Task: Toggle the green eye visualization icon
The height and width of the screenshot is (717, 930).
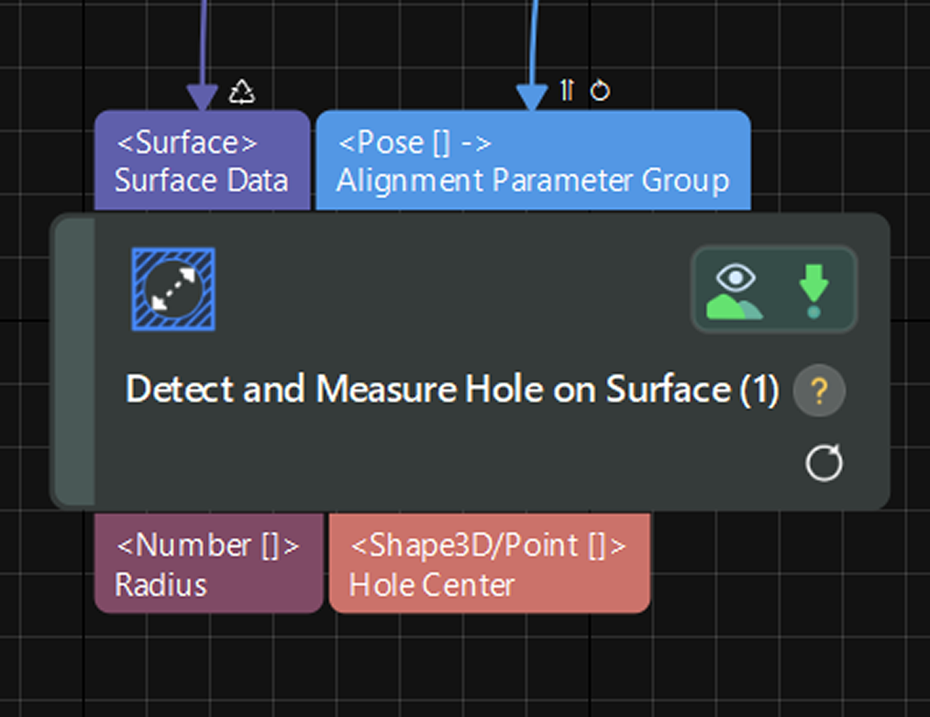Action: 733,290
